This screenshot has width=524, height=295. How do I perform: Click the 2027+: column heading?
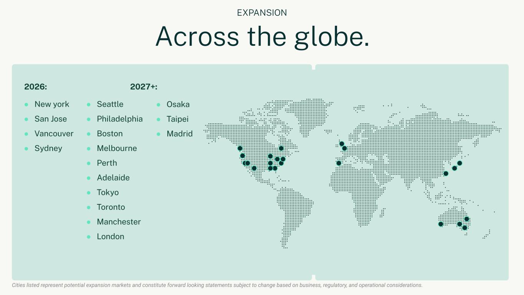(x=144, y=87)
